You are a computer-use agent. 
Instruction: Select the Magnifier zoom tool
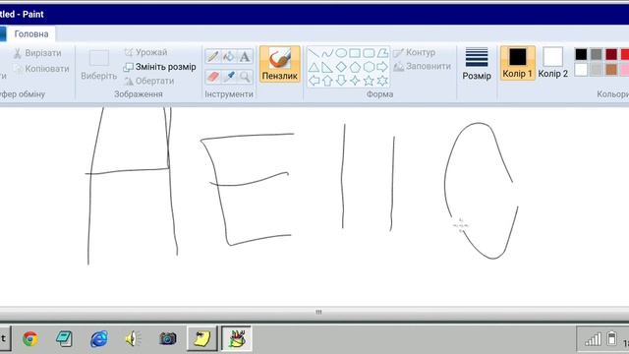click(x=245, y=77)
